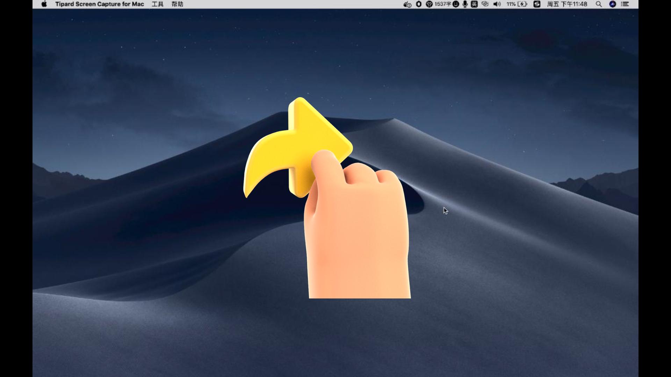Viewport: 671px width, 377px height.
Task: Click the cube-shaped menu bar icon
Action: point(429,4)
